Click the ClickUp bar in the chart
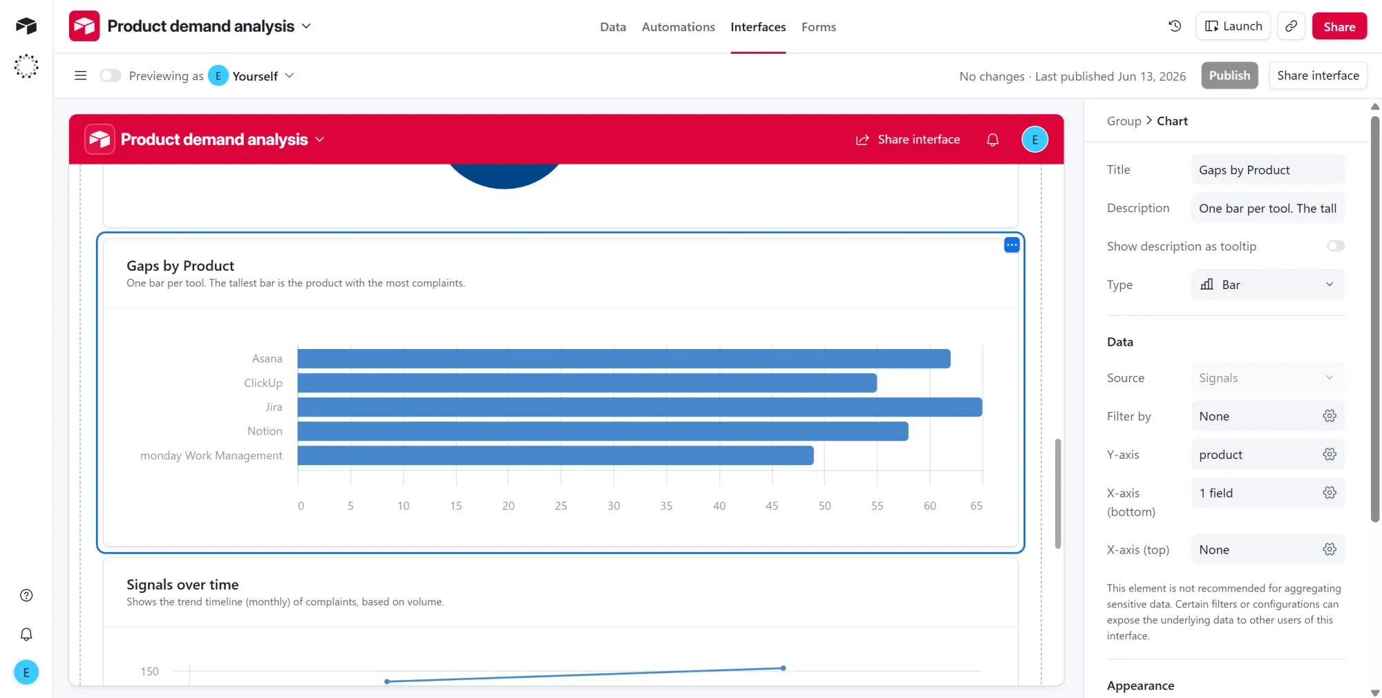Screen dimensions: 1382x698 [587, 383]
